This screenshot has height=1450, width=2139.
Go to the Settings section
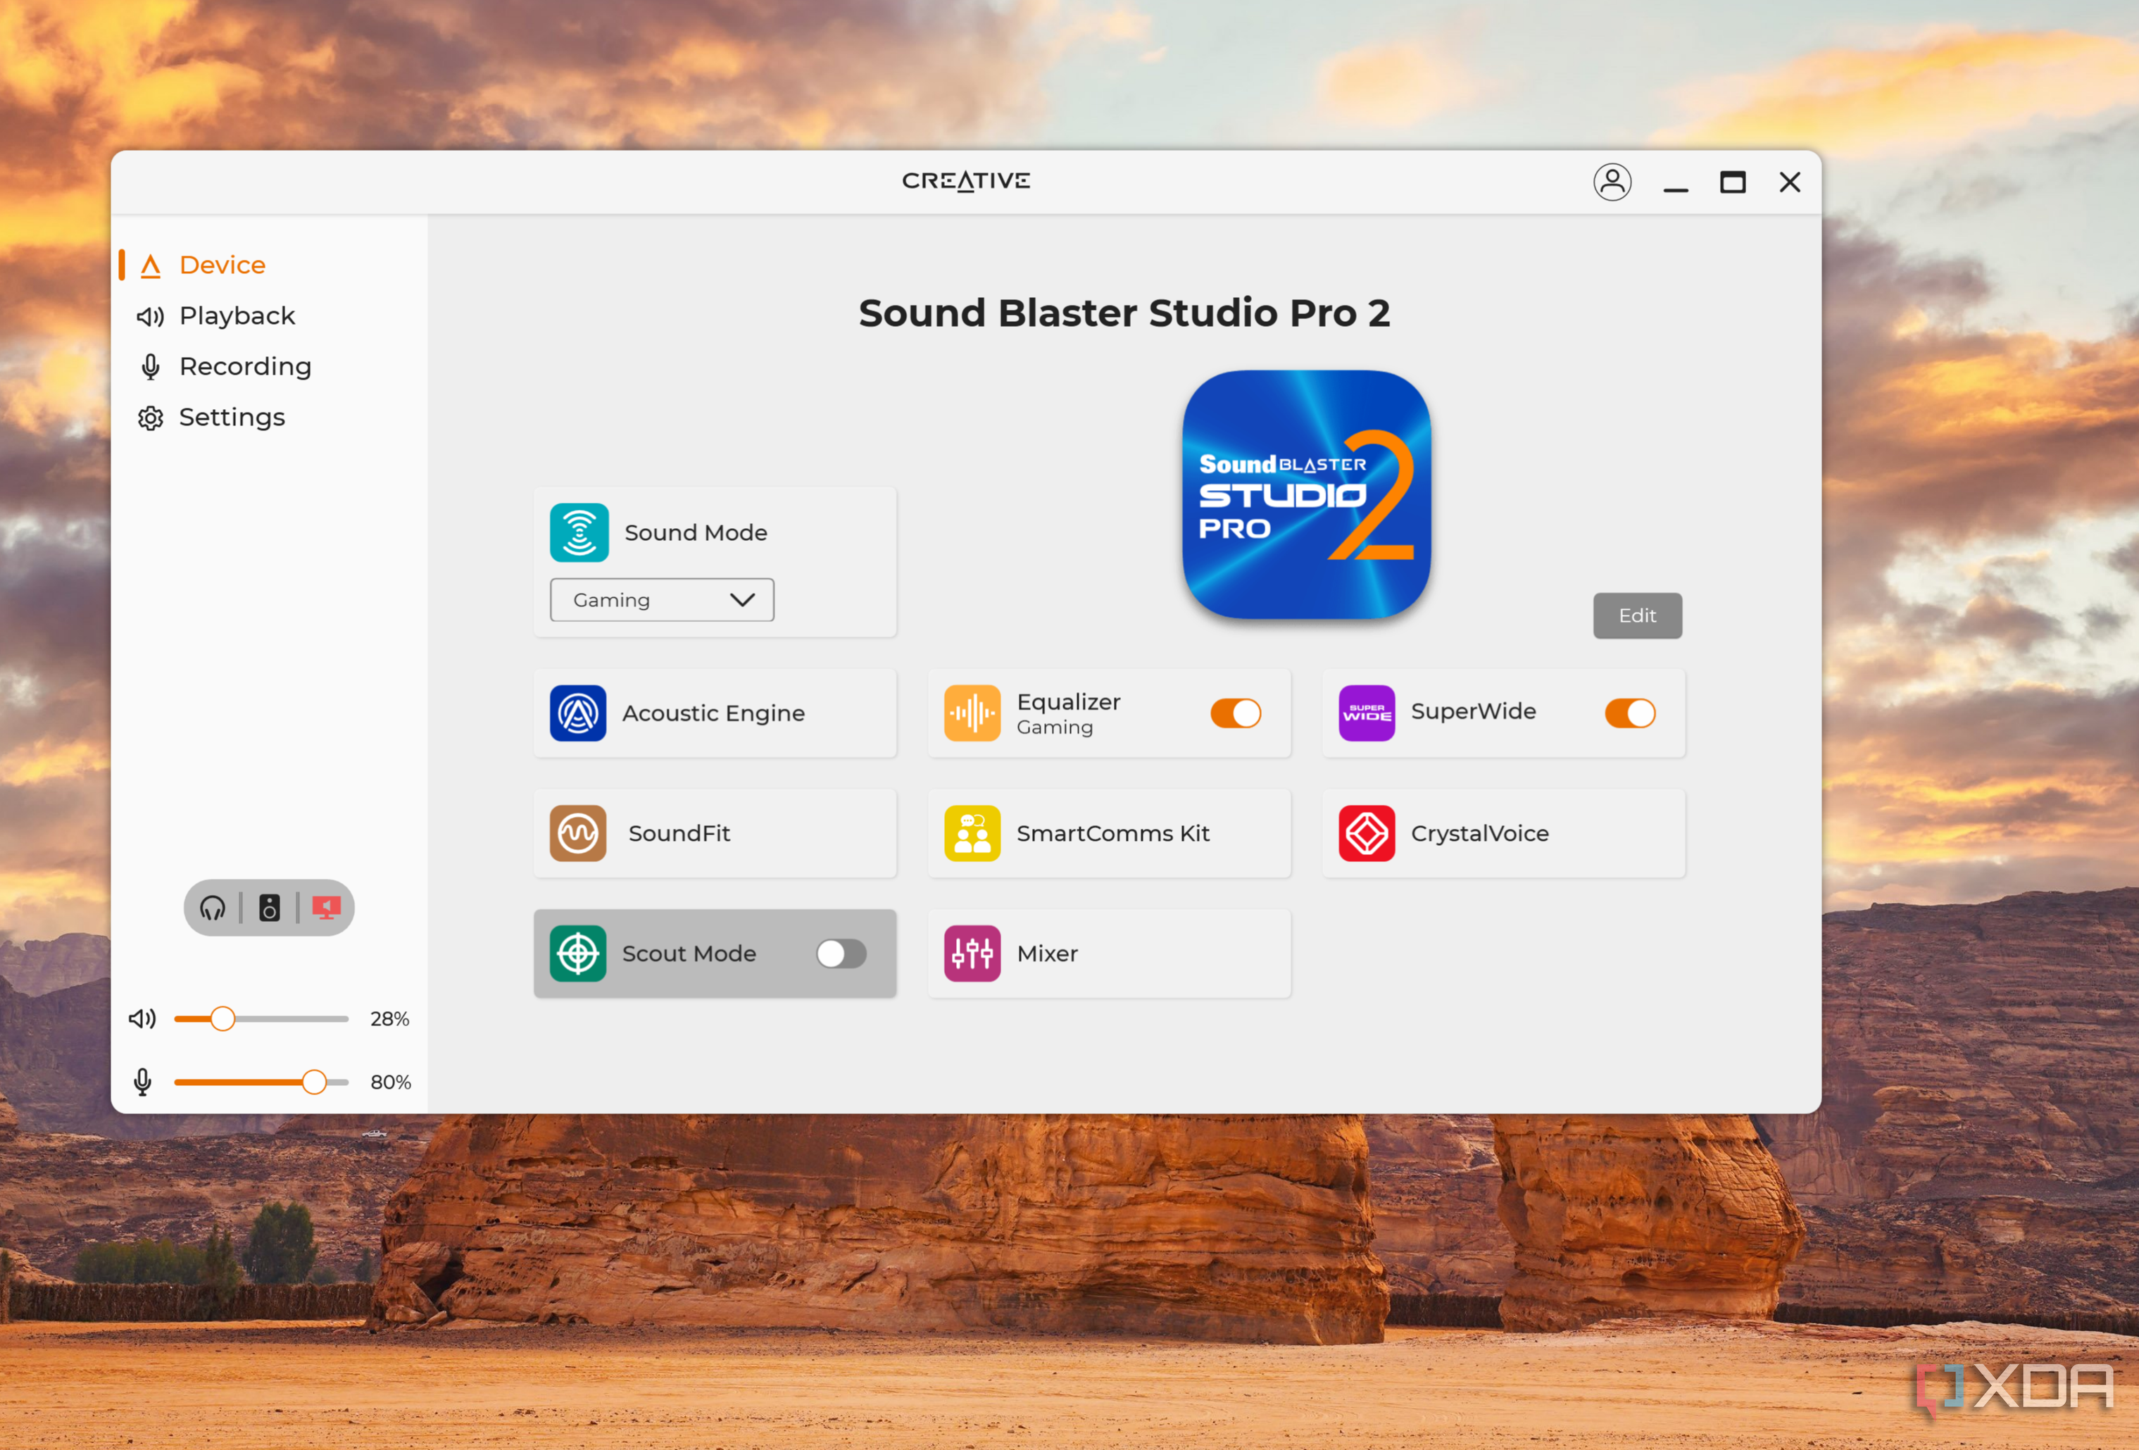pyautogui.click(x=231, y=417)
